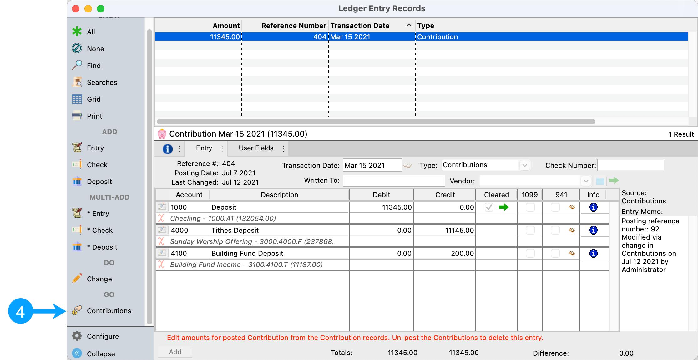The width and height of the screenshot is (698, 360).
Task: Go to Contributions from the sidebar
Action: click(x=109, y=311)
